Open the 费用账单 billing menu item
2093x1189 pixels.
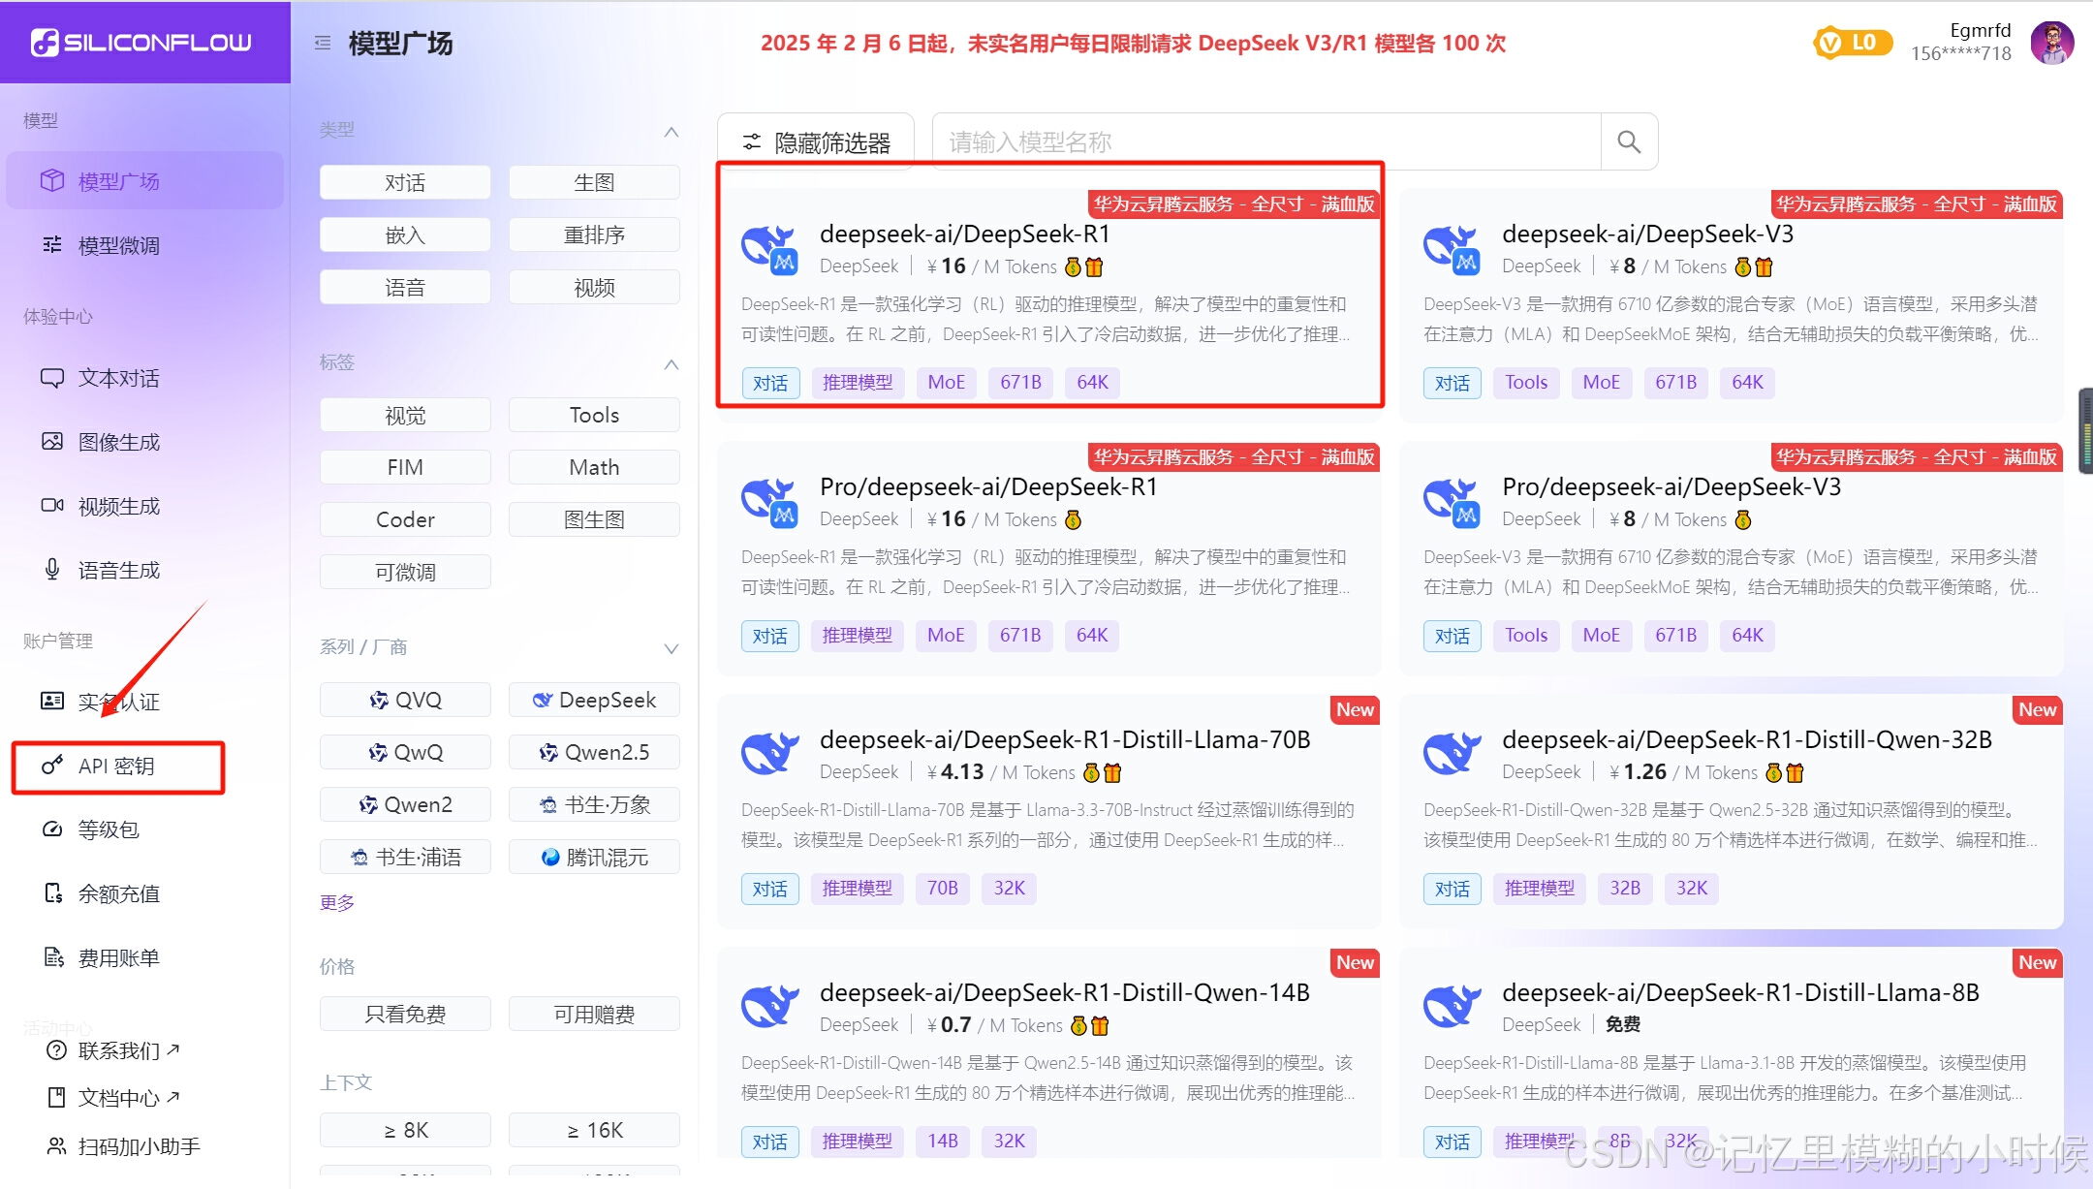pos(105,956)
